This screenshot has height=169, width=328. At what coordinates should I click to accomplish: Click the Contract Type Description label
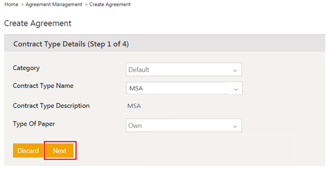[x=51, y=106]
